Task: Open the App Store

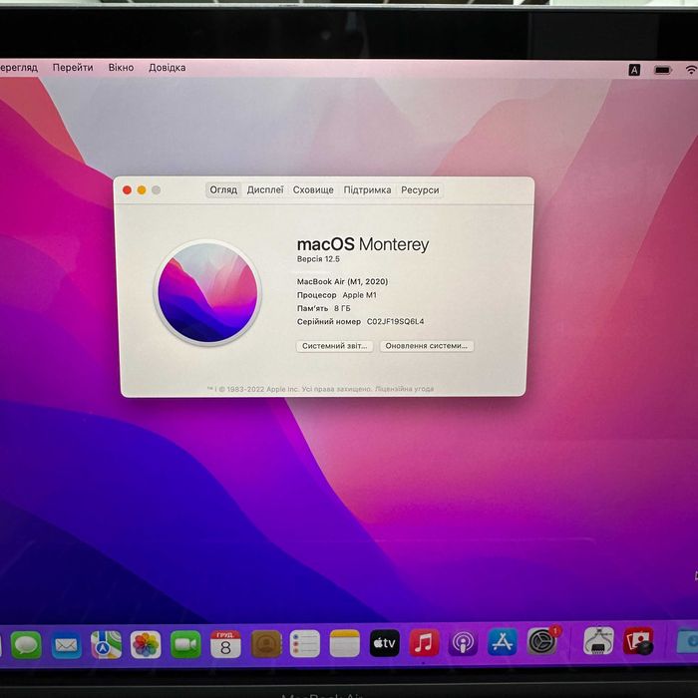Action: (503, 642)
